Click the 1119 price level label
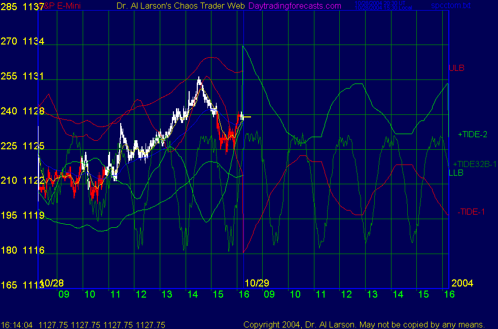 (33, 216)
